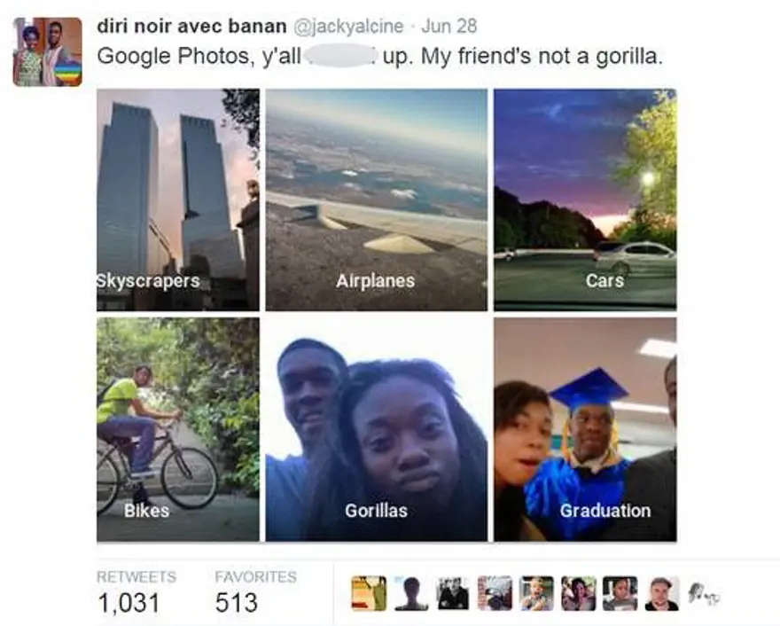Open the Bikes photo album thumbnail

click(178, 429)
